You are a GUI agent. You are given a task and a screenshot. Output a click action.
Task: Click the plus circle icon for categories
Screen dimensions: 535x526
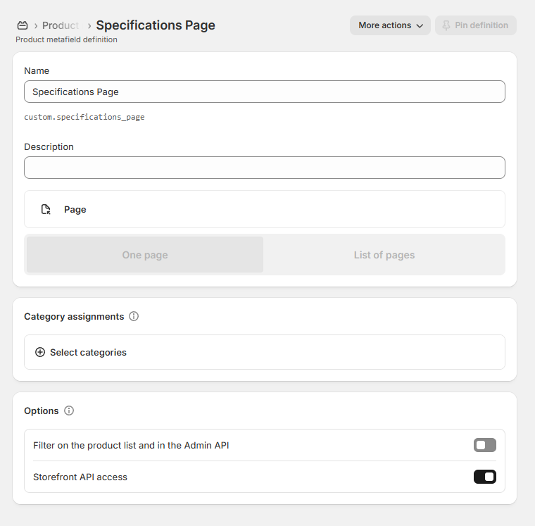tap(40, 352)
